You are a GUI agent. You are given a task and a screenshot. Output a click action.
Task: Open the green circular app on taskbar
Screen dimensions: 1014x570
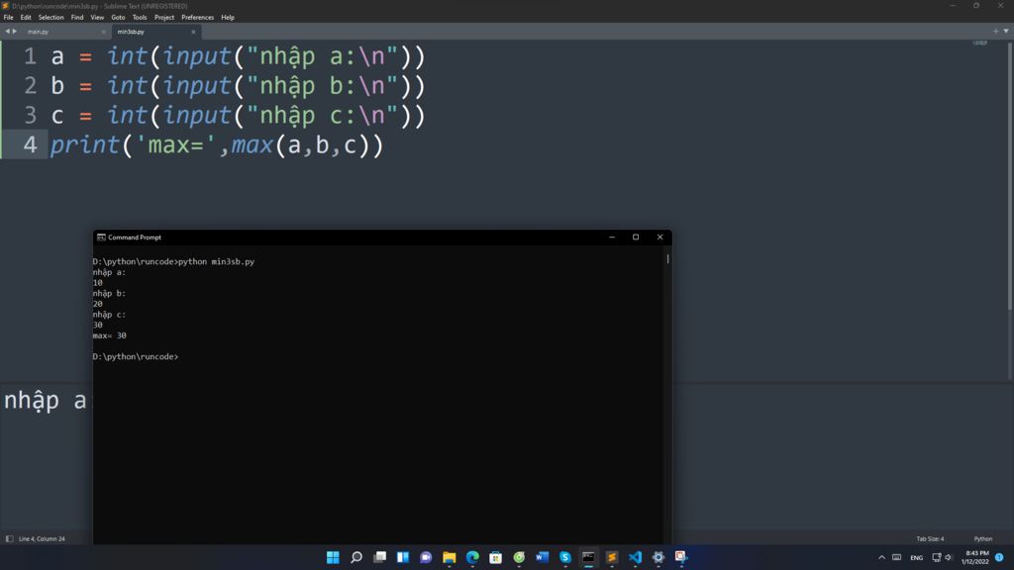click(x=519, y=557)
